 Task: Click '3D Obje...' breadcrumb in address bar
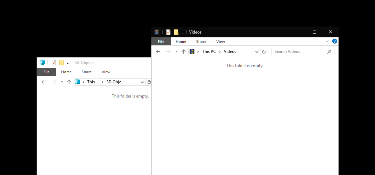coord(115,82)
